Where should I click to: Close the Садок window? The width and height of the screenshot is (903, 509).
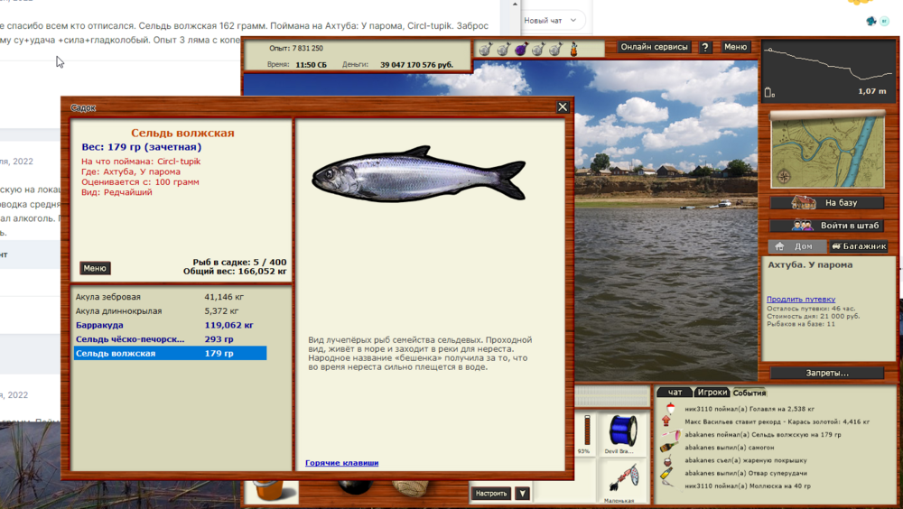click(563, 107)
